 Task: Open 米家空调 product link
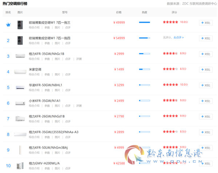(35, 69)
